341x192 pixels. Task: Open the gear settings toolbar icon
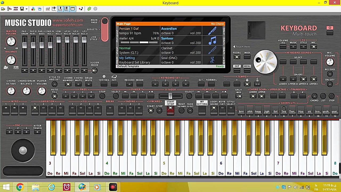click(x=95, y=9)
